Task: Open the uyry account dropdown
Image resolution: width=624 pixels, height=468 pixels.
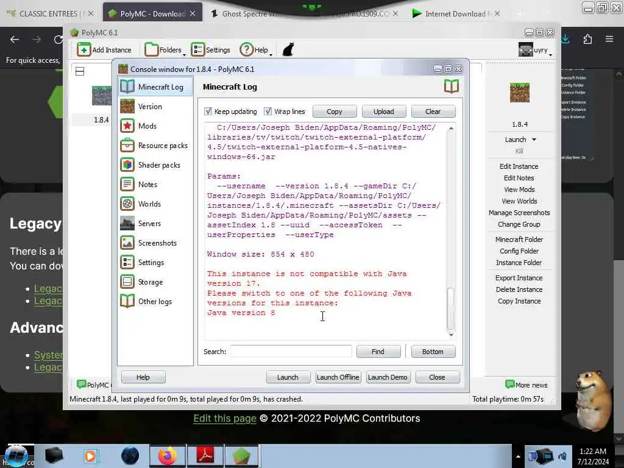Action: pos(536,50)
